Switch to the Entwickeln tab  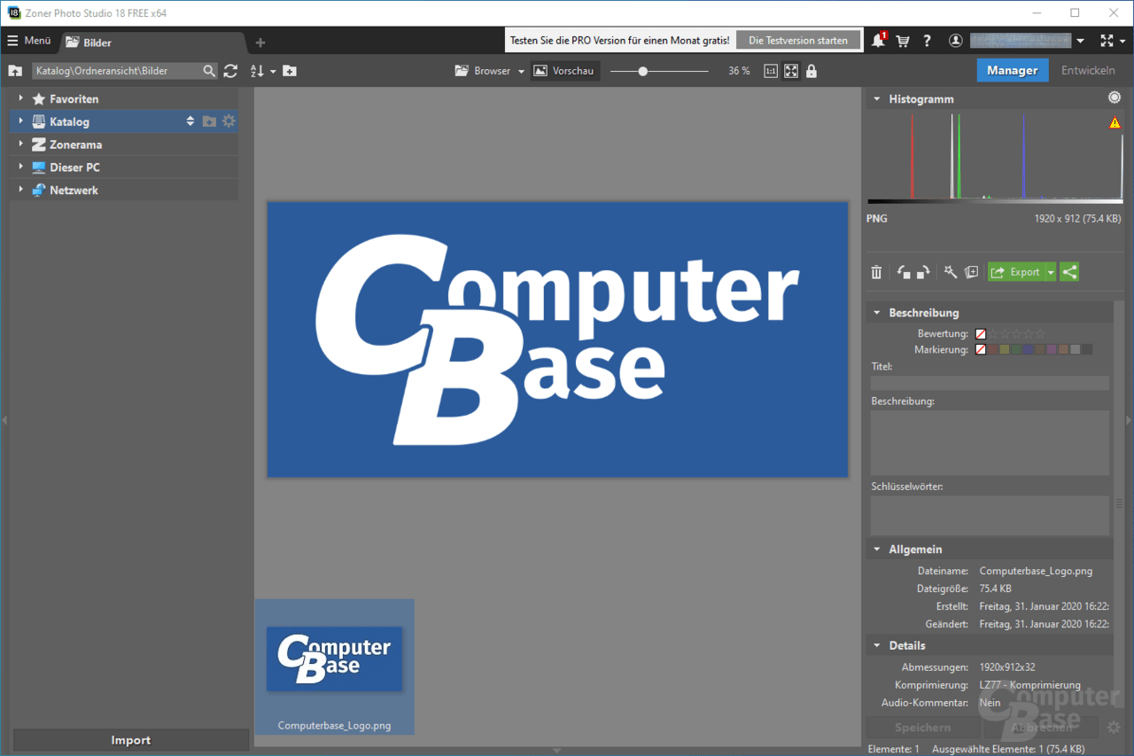coord(1088,71)
